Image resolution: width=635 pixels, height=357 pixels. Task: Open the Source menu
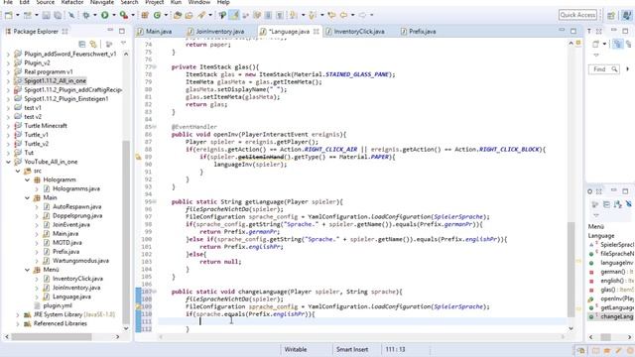45,2
